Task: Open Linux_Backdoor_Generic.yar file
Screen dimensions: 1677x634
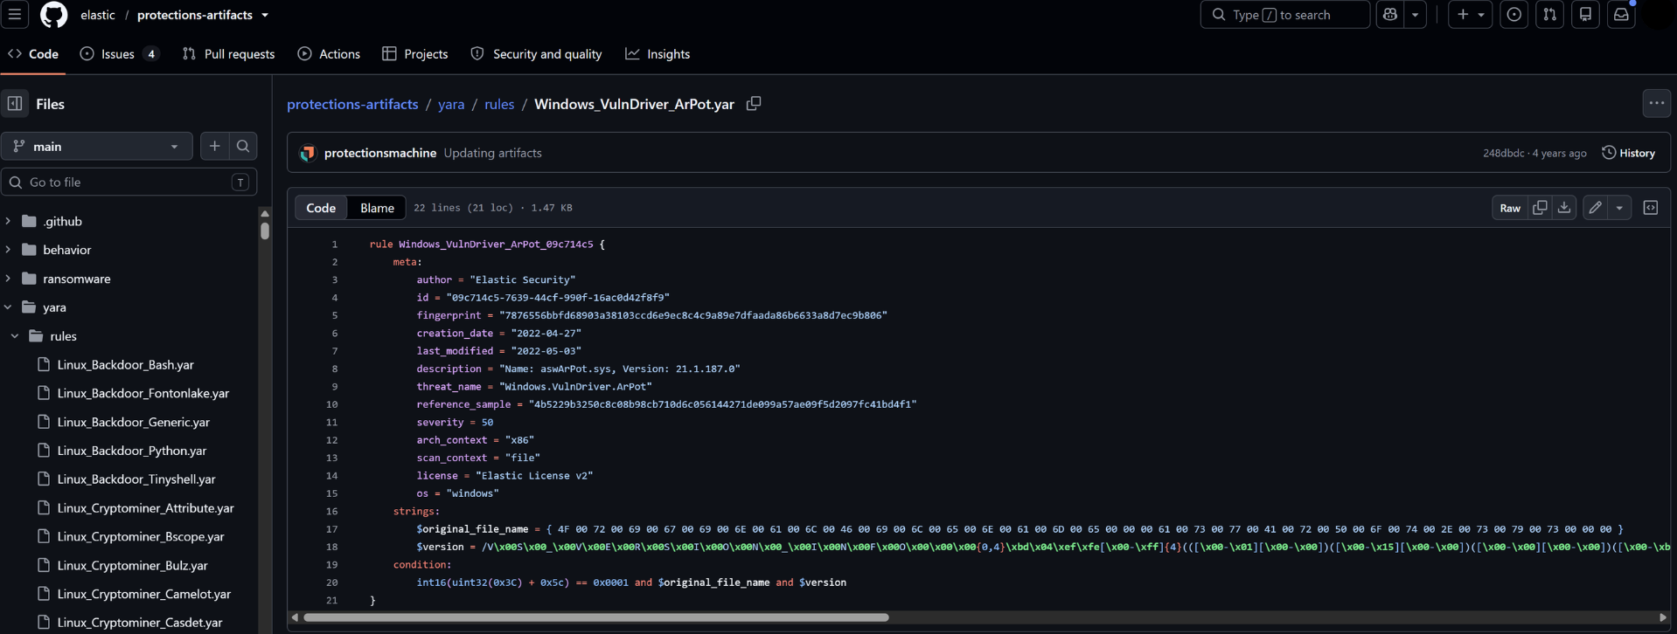Action: tap(133, 423)
